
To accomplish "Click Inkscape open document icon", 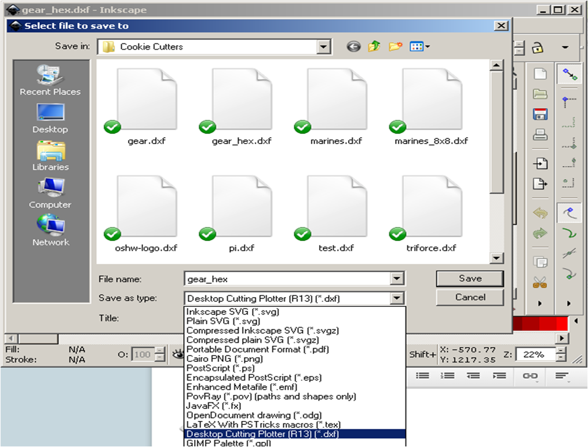I will click(x=540, y=94).
